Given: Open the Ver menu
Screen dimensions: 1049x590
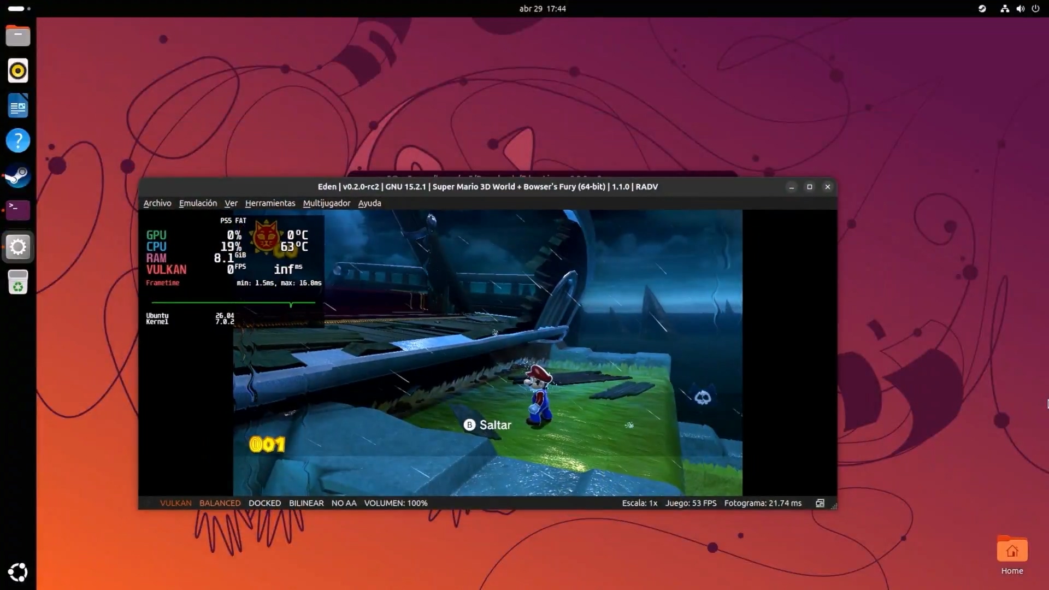Looking at the screenshot, I should tap(231, 203).
